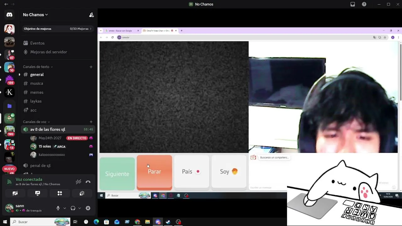Open Task View on taskbar
402x226 pixels.
75,222
